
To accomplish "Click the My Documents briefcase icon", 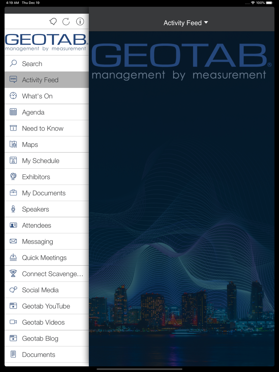I will (13, 193).
